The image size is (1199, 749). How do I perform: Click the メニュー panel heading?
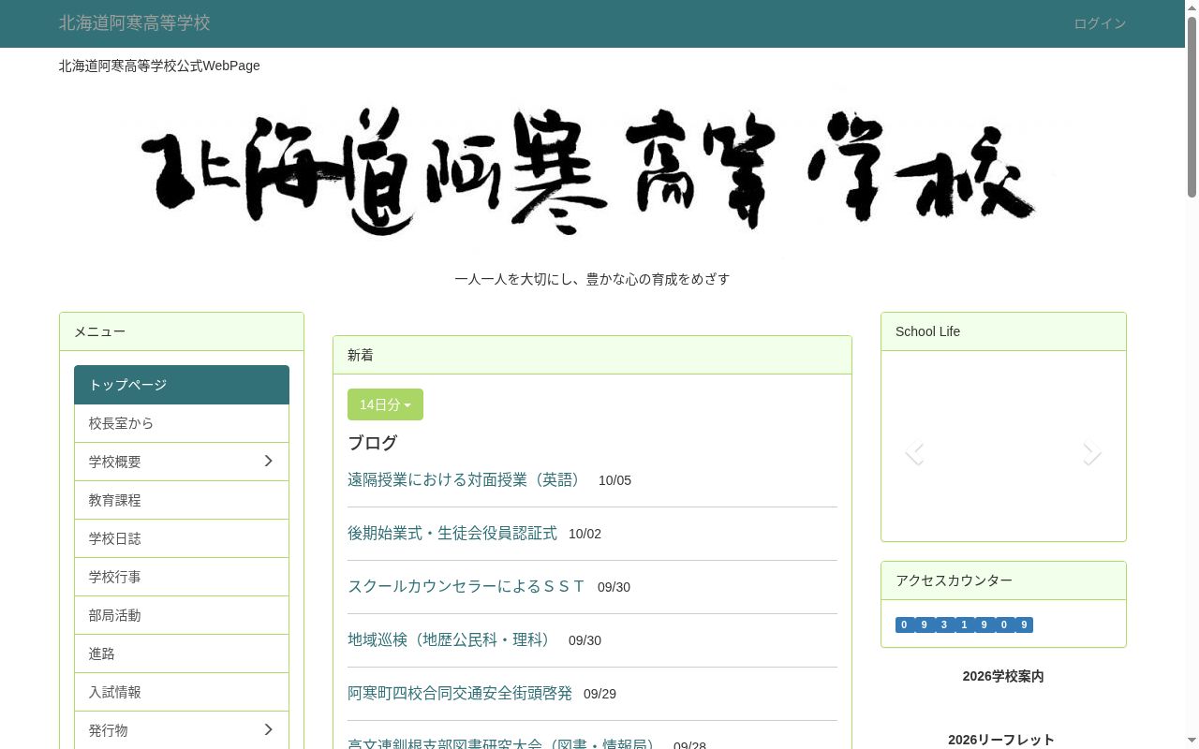click(182, 331)
